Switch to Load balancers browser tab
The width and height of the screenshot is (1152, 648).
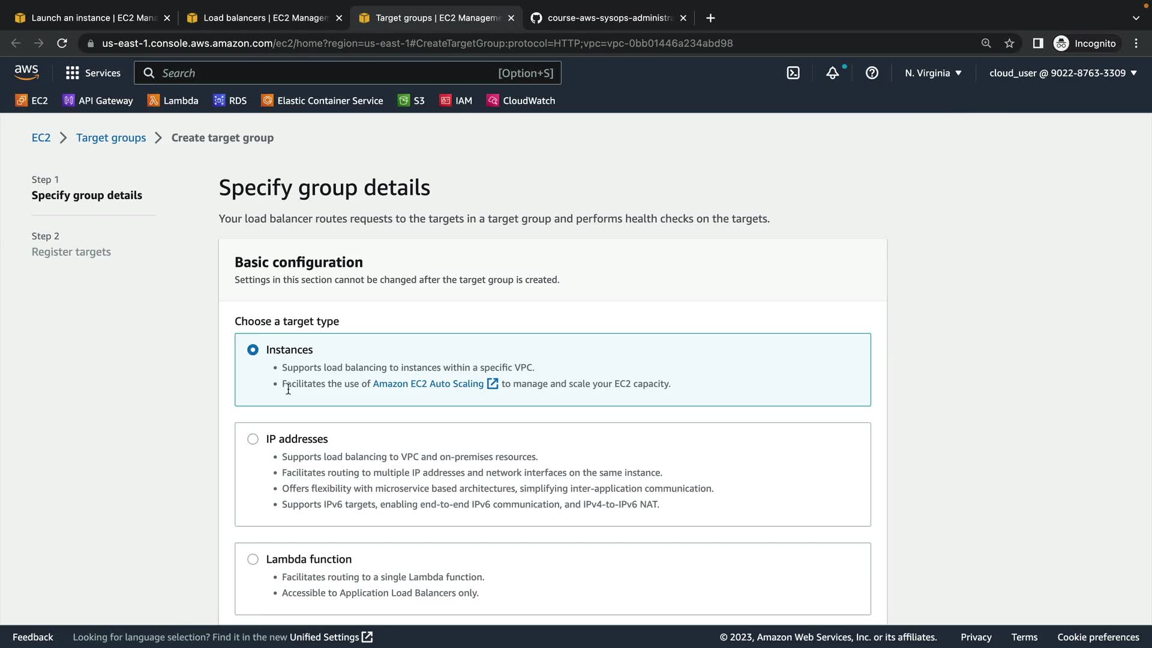point(264,18)
